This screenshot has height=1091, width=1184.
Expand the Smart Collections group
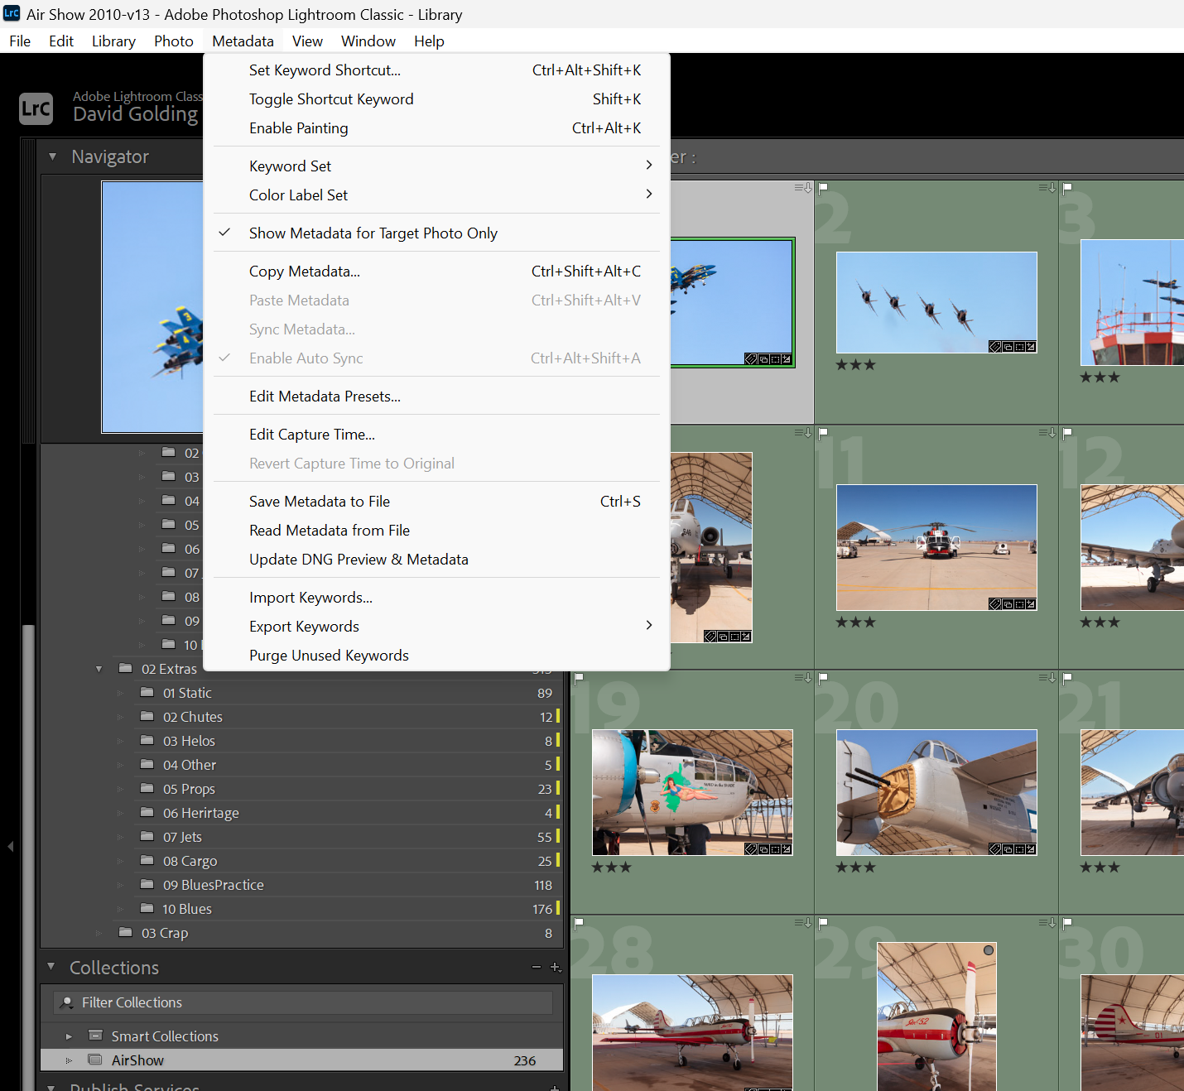pyautogui.click(x=69, y=1036)
